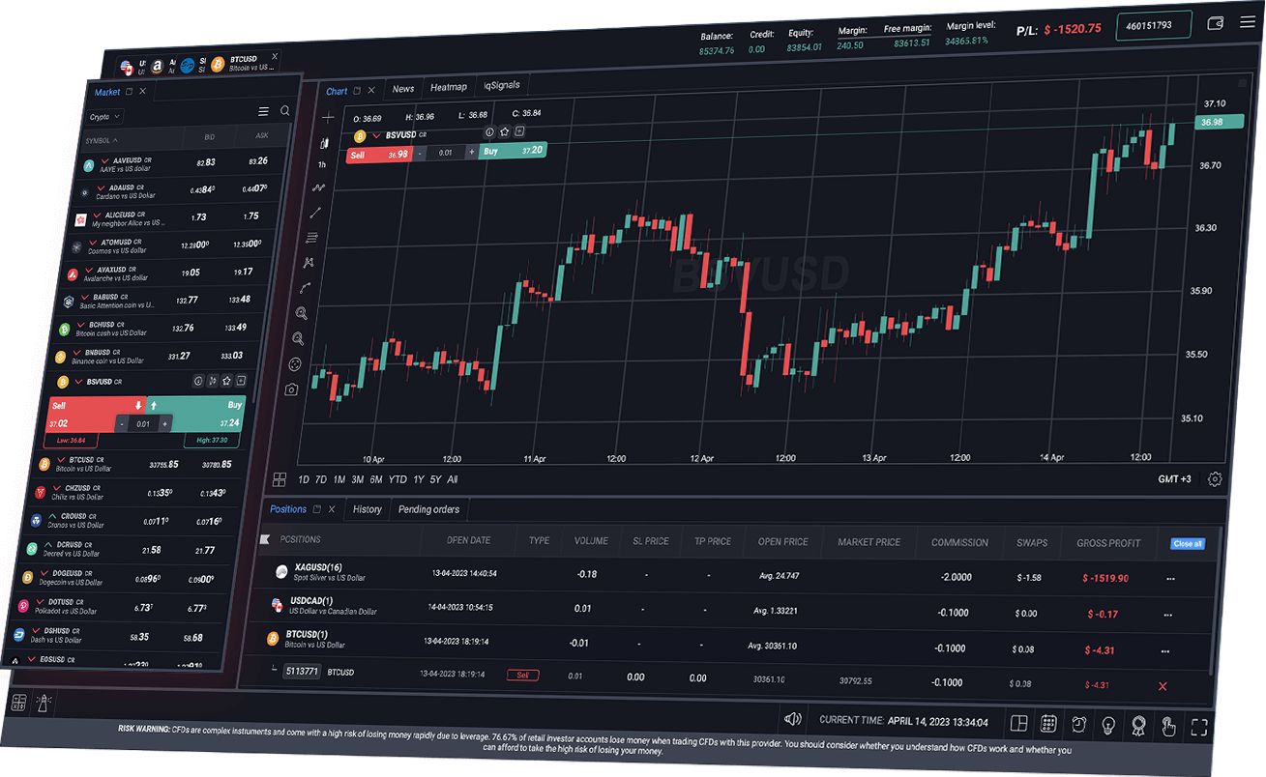1266x777 pixels.
Task: Open the BSVUSD symbol dropdown on the chart
Action: tap(375, 135)
